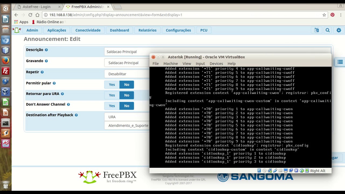Viewport: 345px width, 194px height.
Task: Click VirtualBox mouse integration status icon
Action: (302, 171)
